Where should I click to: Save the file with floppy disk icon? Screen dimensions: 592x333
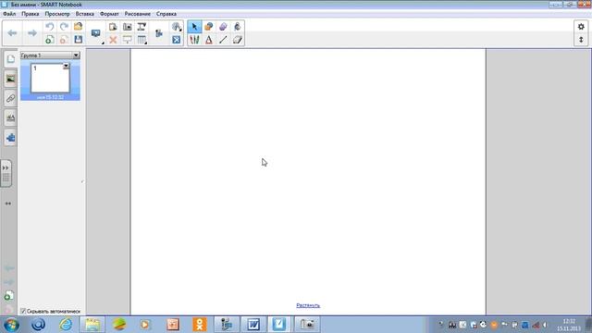[x=78, y=40]
